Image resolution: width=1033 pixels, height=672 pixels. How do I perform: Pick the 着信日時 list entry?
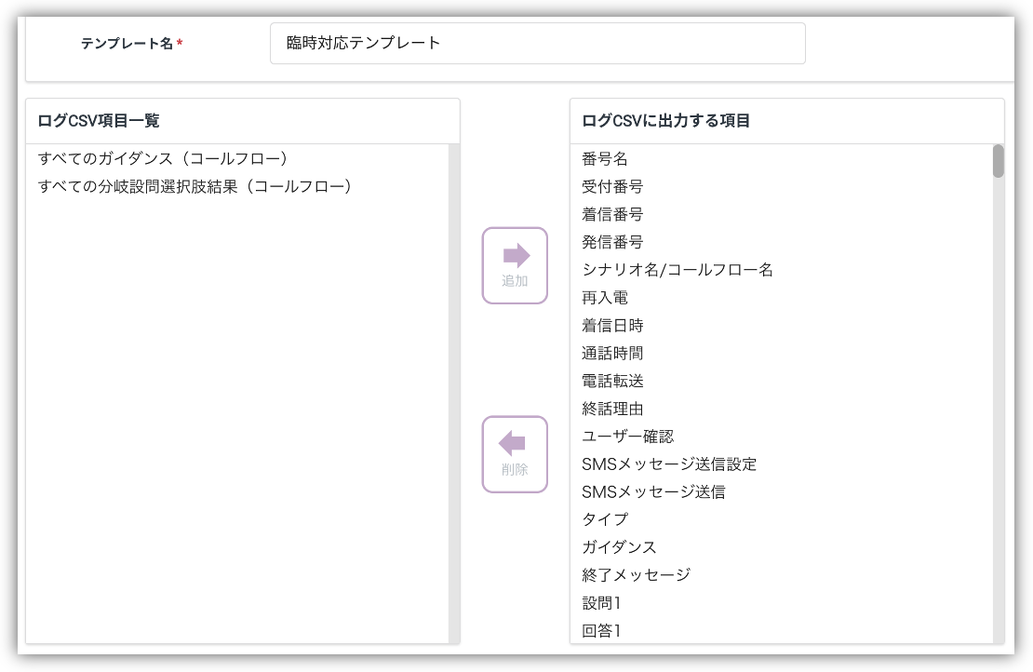[612, 326]
